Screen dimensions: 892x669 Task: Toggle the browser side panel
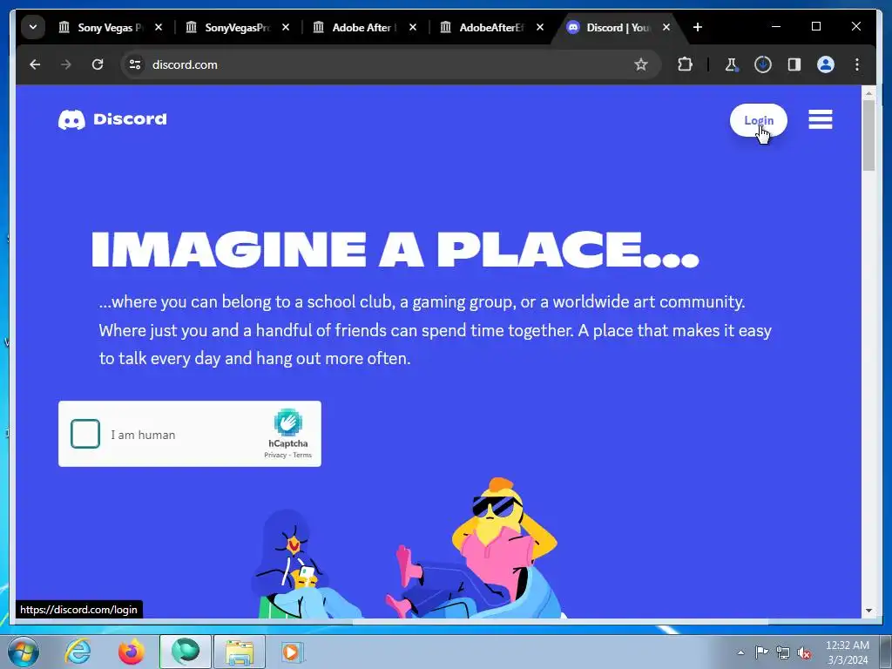tap(794, 64)
